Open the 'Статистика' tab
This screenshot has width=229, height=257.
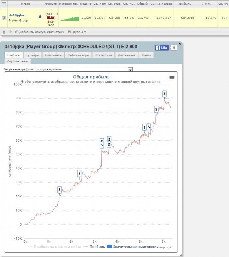[103, 55]
